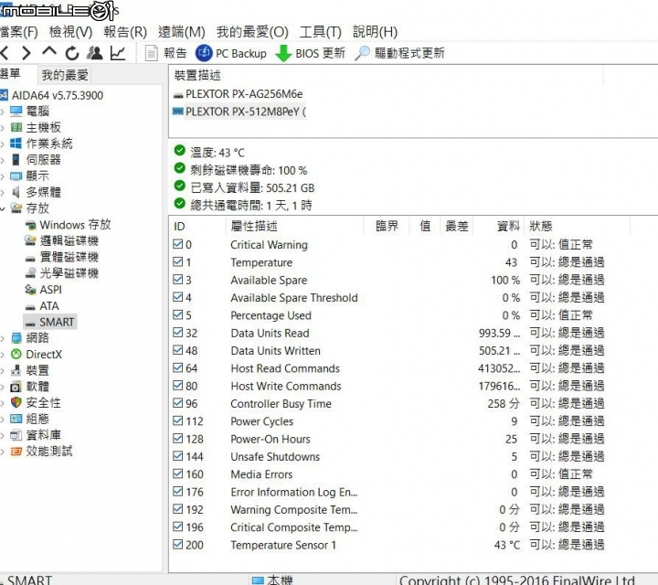The image size is (658, 585).
Task: Switch to the 我的最愛 sidebar tab
Action: tap(65, 75)
